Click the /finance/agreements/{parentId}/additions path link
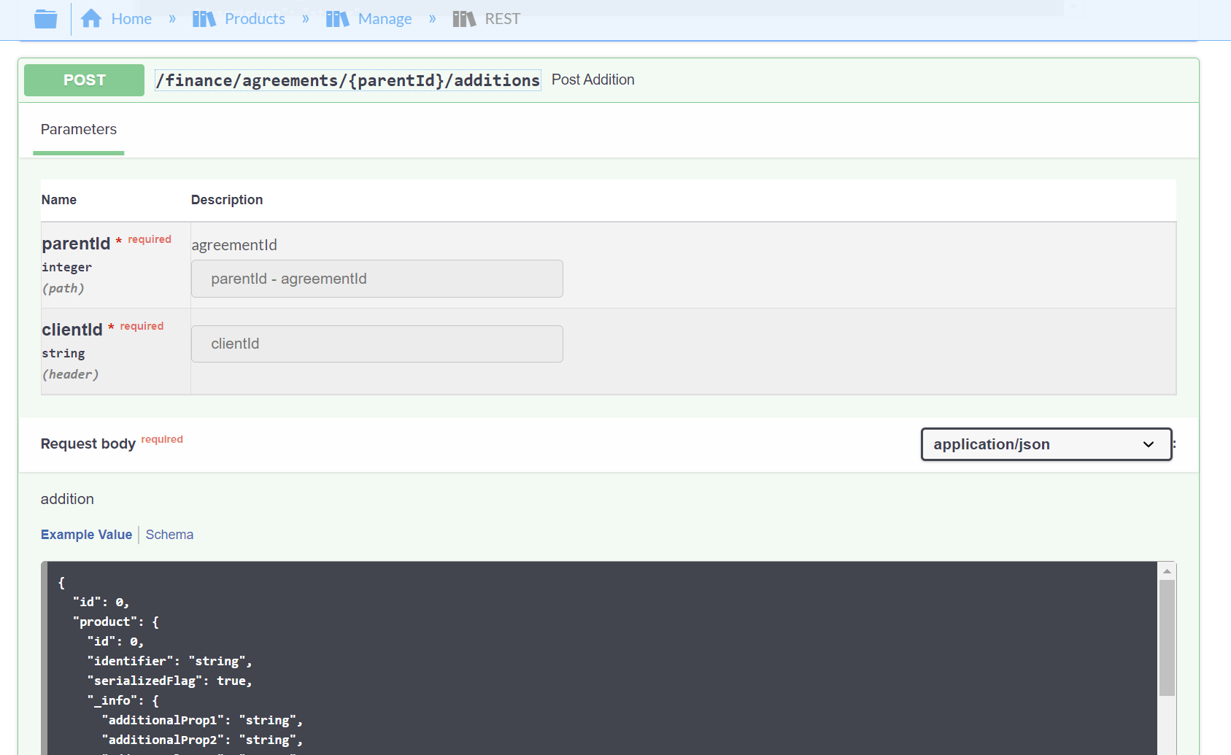The image size is (1231, 755). (348, 80)
